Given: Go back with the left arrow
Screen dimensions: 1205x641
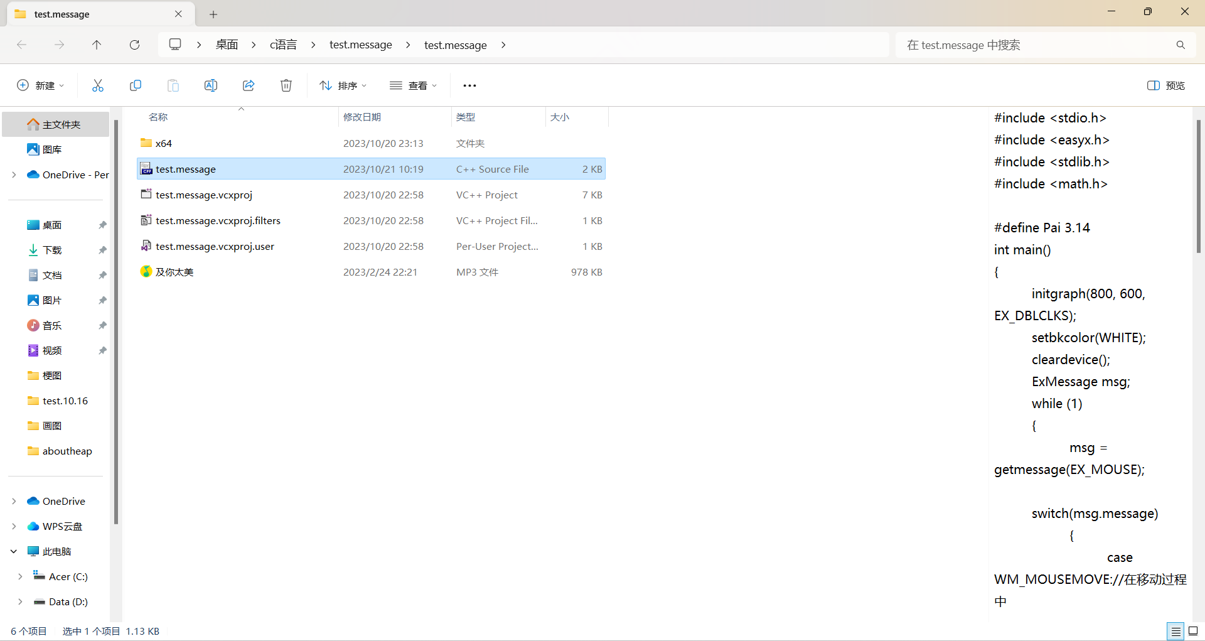Looking at the screenshot, I should pos(22,45).
